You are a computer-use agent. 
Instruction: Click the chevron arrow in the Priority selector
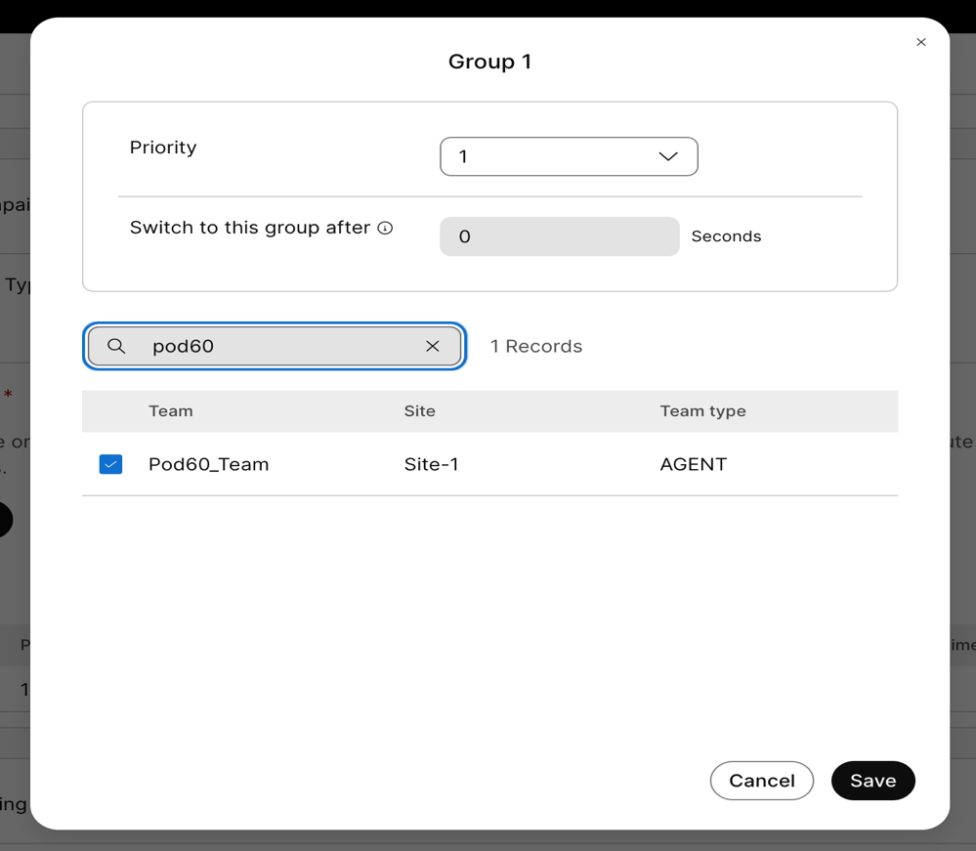click(668, 156)
